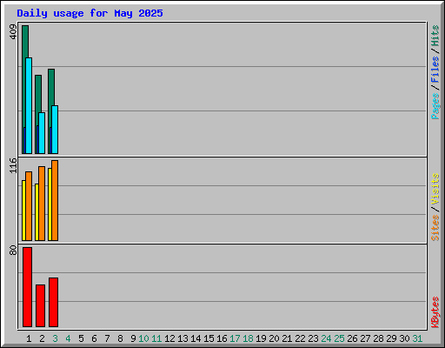Click day 9 on the x-axis
The height and width of the screenshot is (348, 445).
pos(133,338)
